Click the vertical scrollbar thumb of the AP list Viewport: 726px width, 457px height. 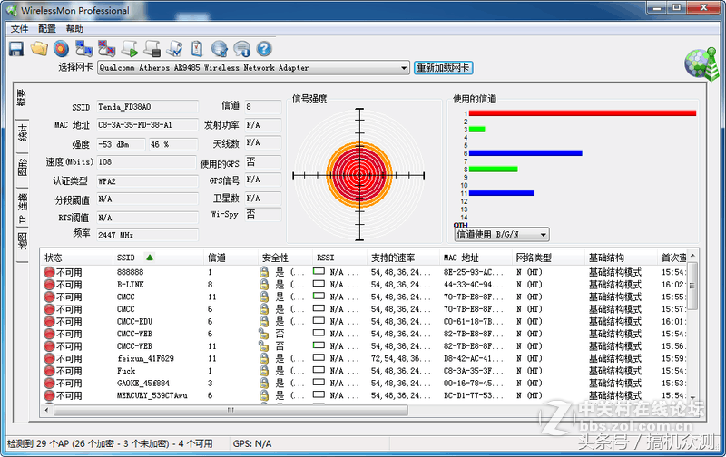click(692, 286)
